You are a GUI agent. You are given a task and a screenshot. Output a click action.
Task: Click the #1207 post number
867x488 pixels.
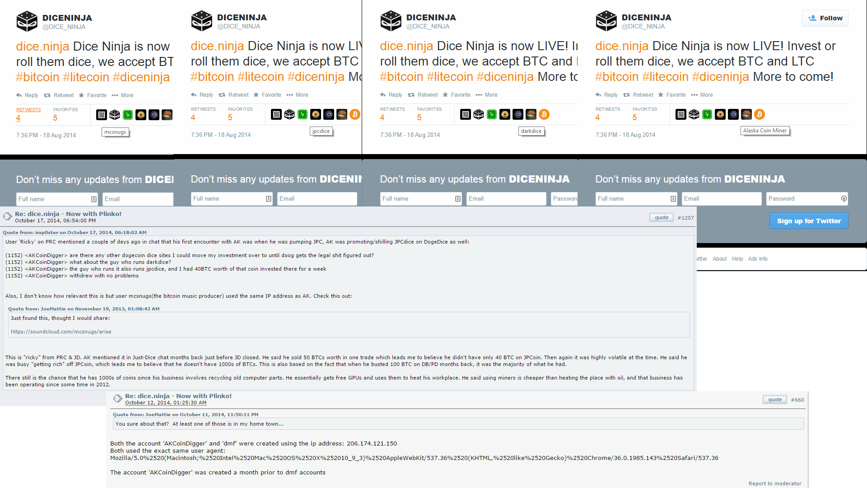tap(685, 218)
